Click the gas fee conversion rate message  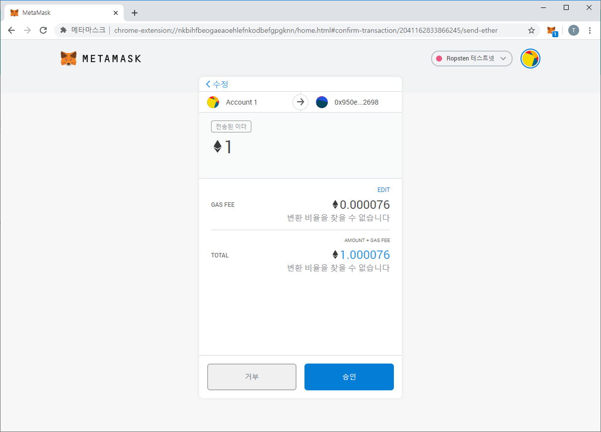pyautogui.click(x=339, y=218)
